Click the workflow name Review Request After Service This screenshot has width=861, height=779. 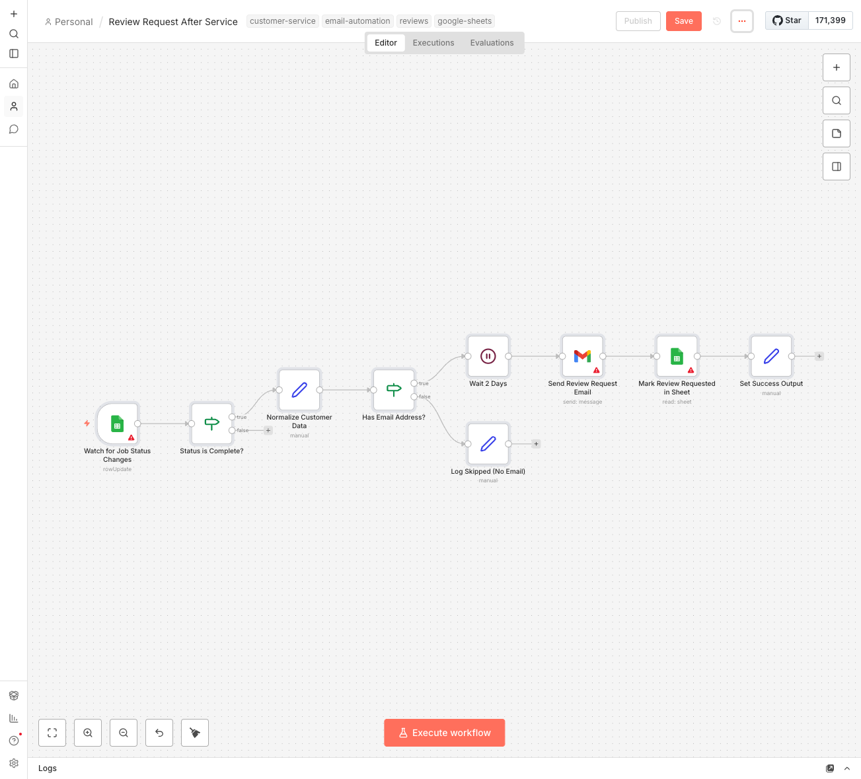click(173, 22)
